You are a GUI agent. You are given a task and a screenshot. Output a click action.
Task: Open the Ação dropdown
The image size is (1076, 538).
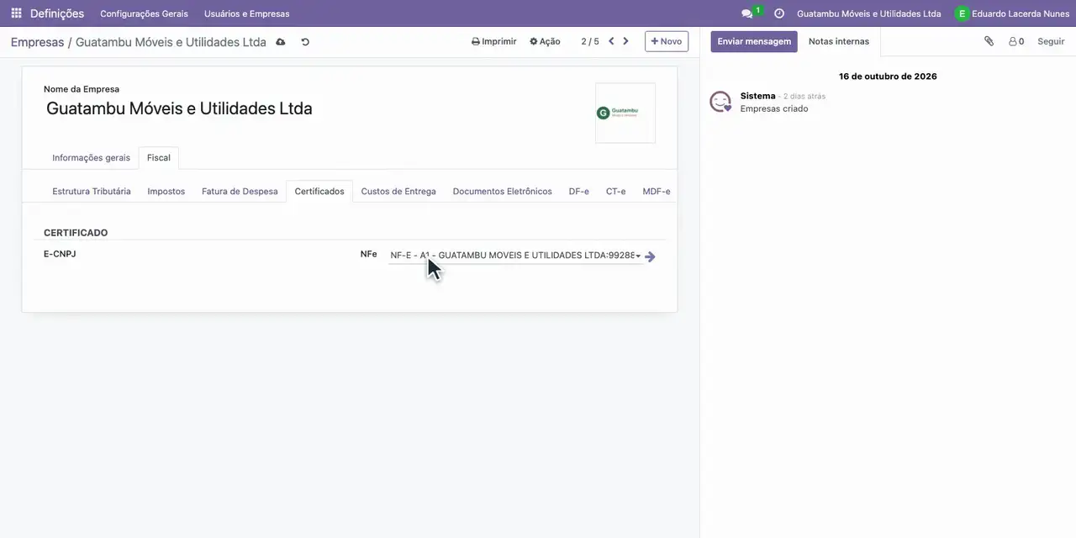click(x=545, y=41)
